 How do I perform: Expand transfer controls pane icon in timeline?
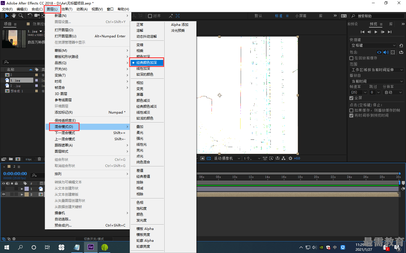click(x=9, y=239)
